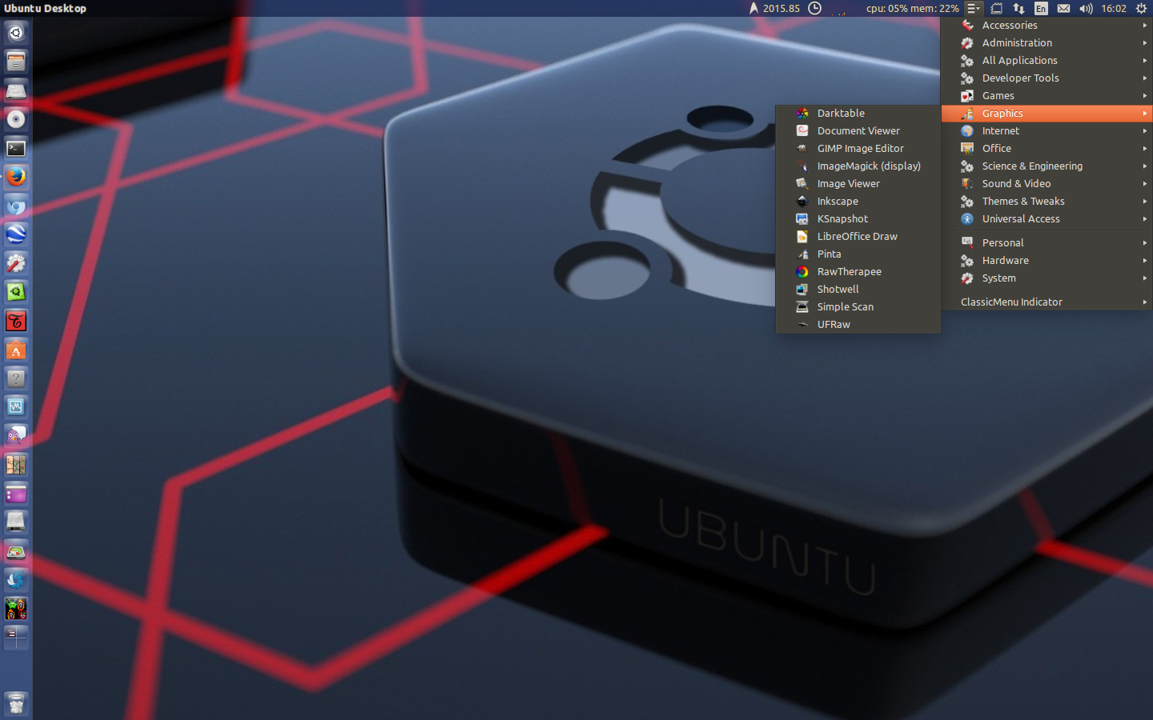Expand the Office category
1153x720 pixels.
(x=1047, y=149)
